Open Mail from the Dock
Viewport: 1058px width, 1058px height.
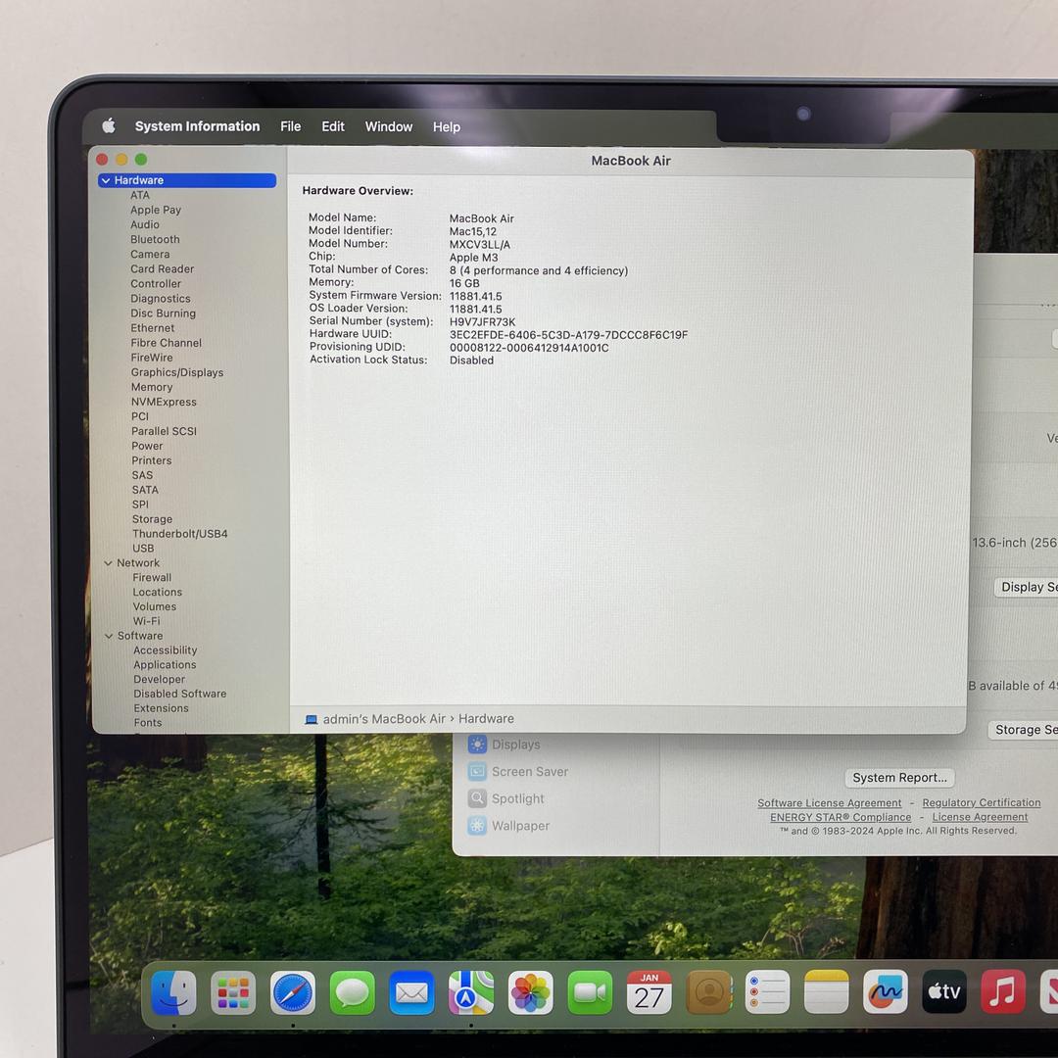coord(411,992)
